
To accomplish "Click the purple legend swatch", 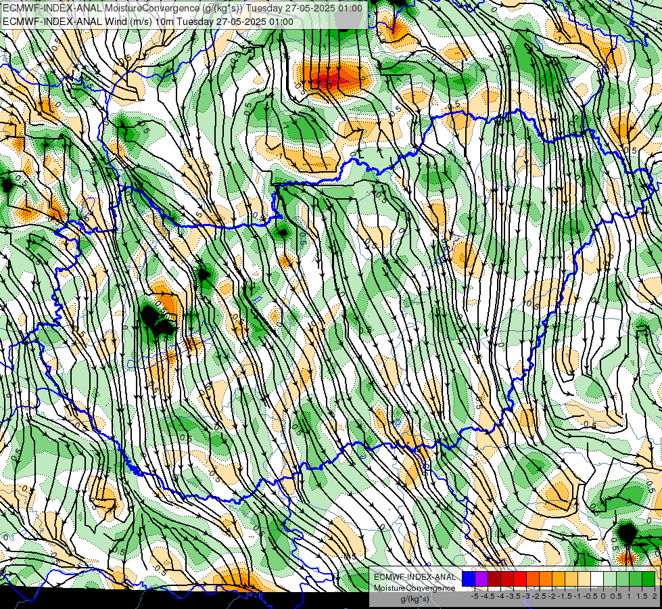I will tap(481, 579).
